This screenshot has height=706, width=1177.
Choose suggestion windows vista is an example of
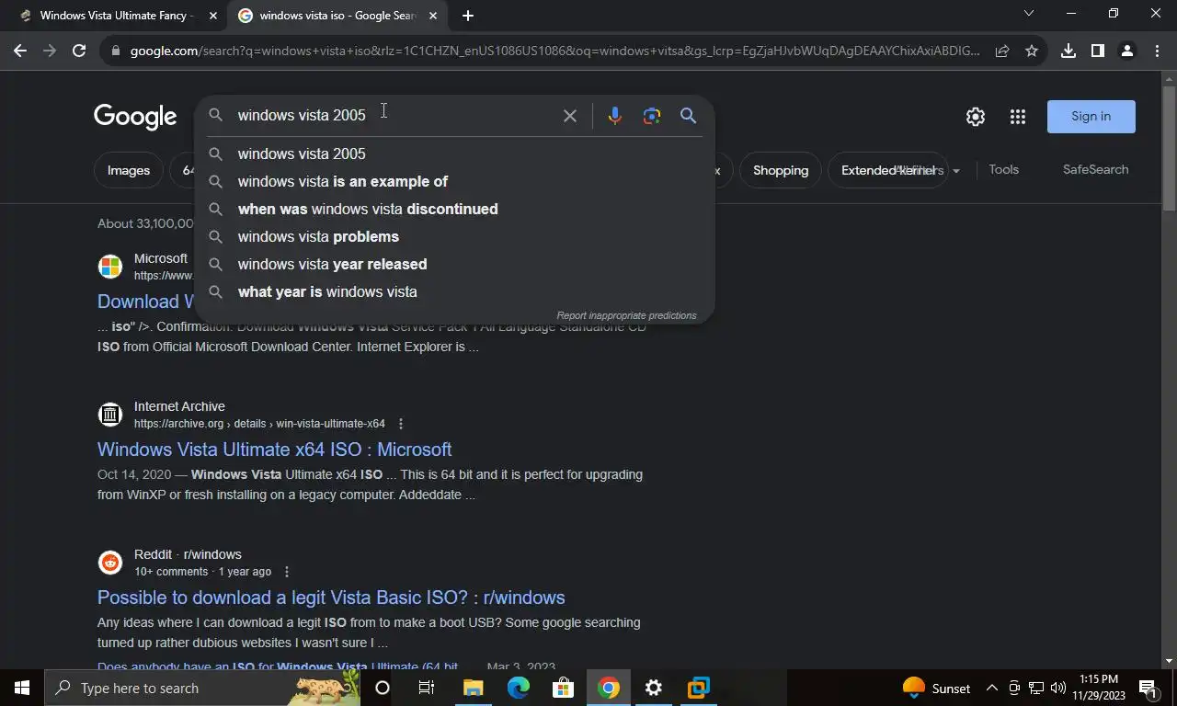(454, 181)
